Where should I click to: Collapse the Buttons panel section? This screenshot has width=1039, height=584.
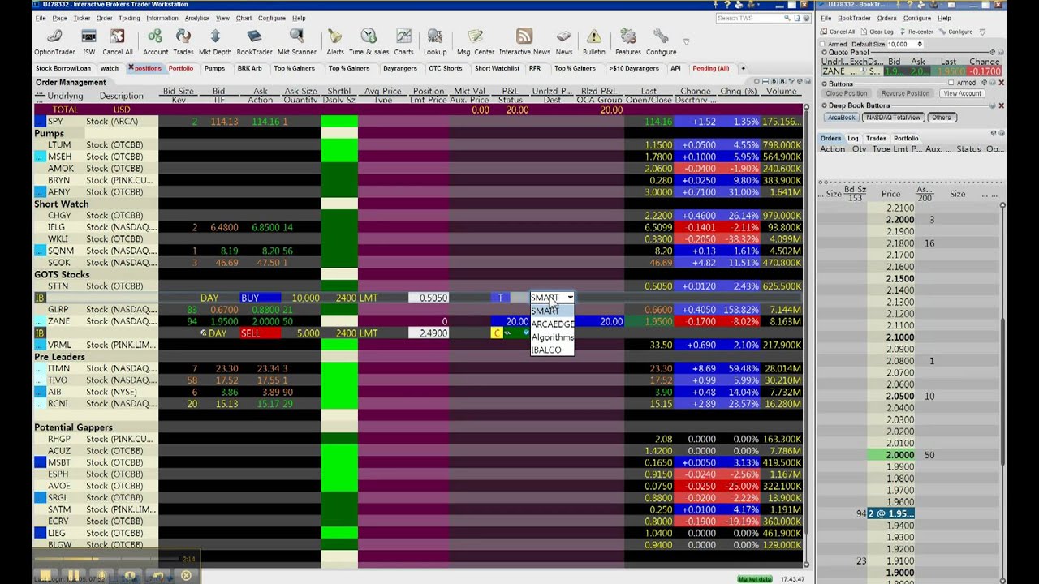pos(824,83)
